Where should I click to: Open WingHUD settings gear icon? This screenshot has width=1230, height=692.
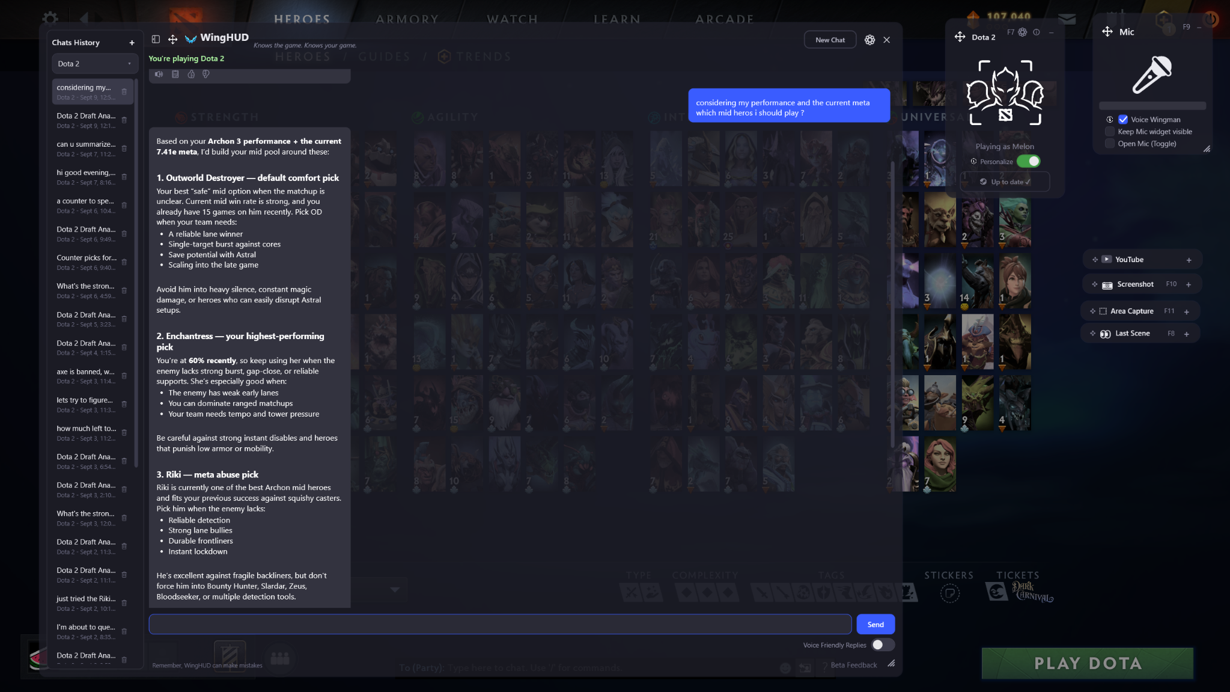[869, 40]
